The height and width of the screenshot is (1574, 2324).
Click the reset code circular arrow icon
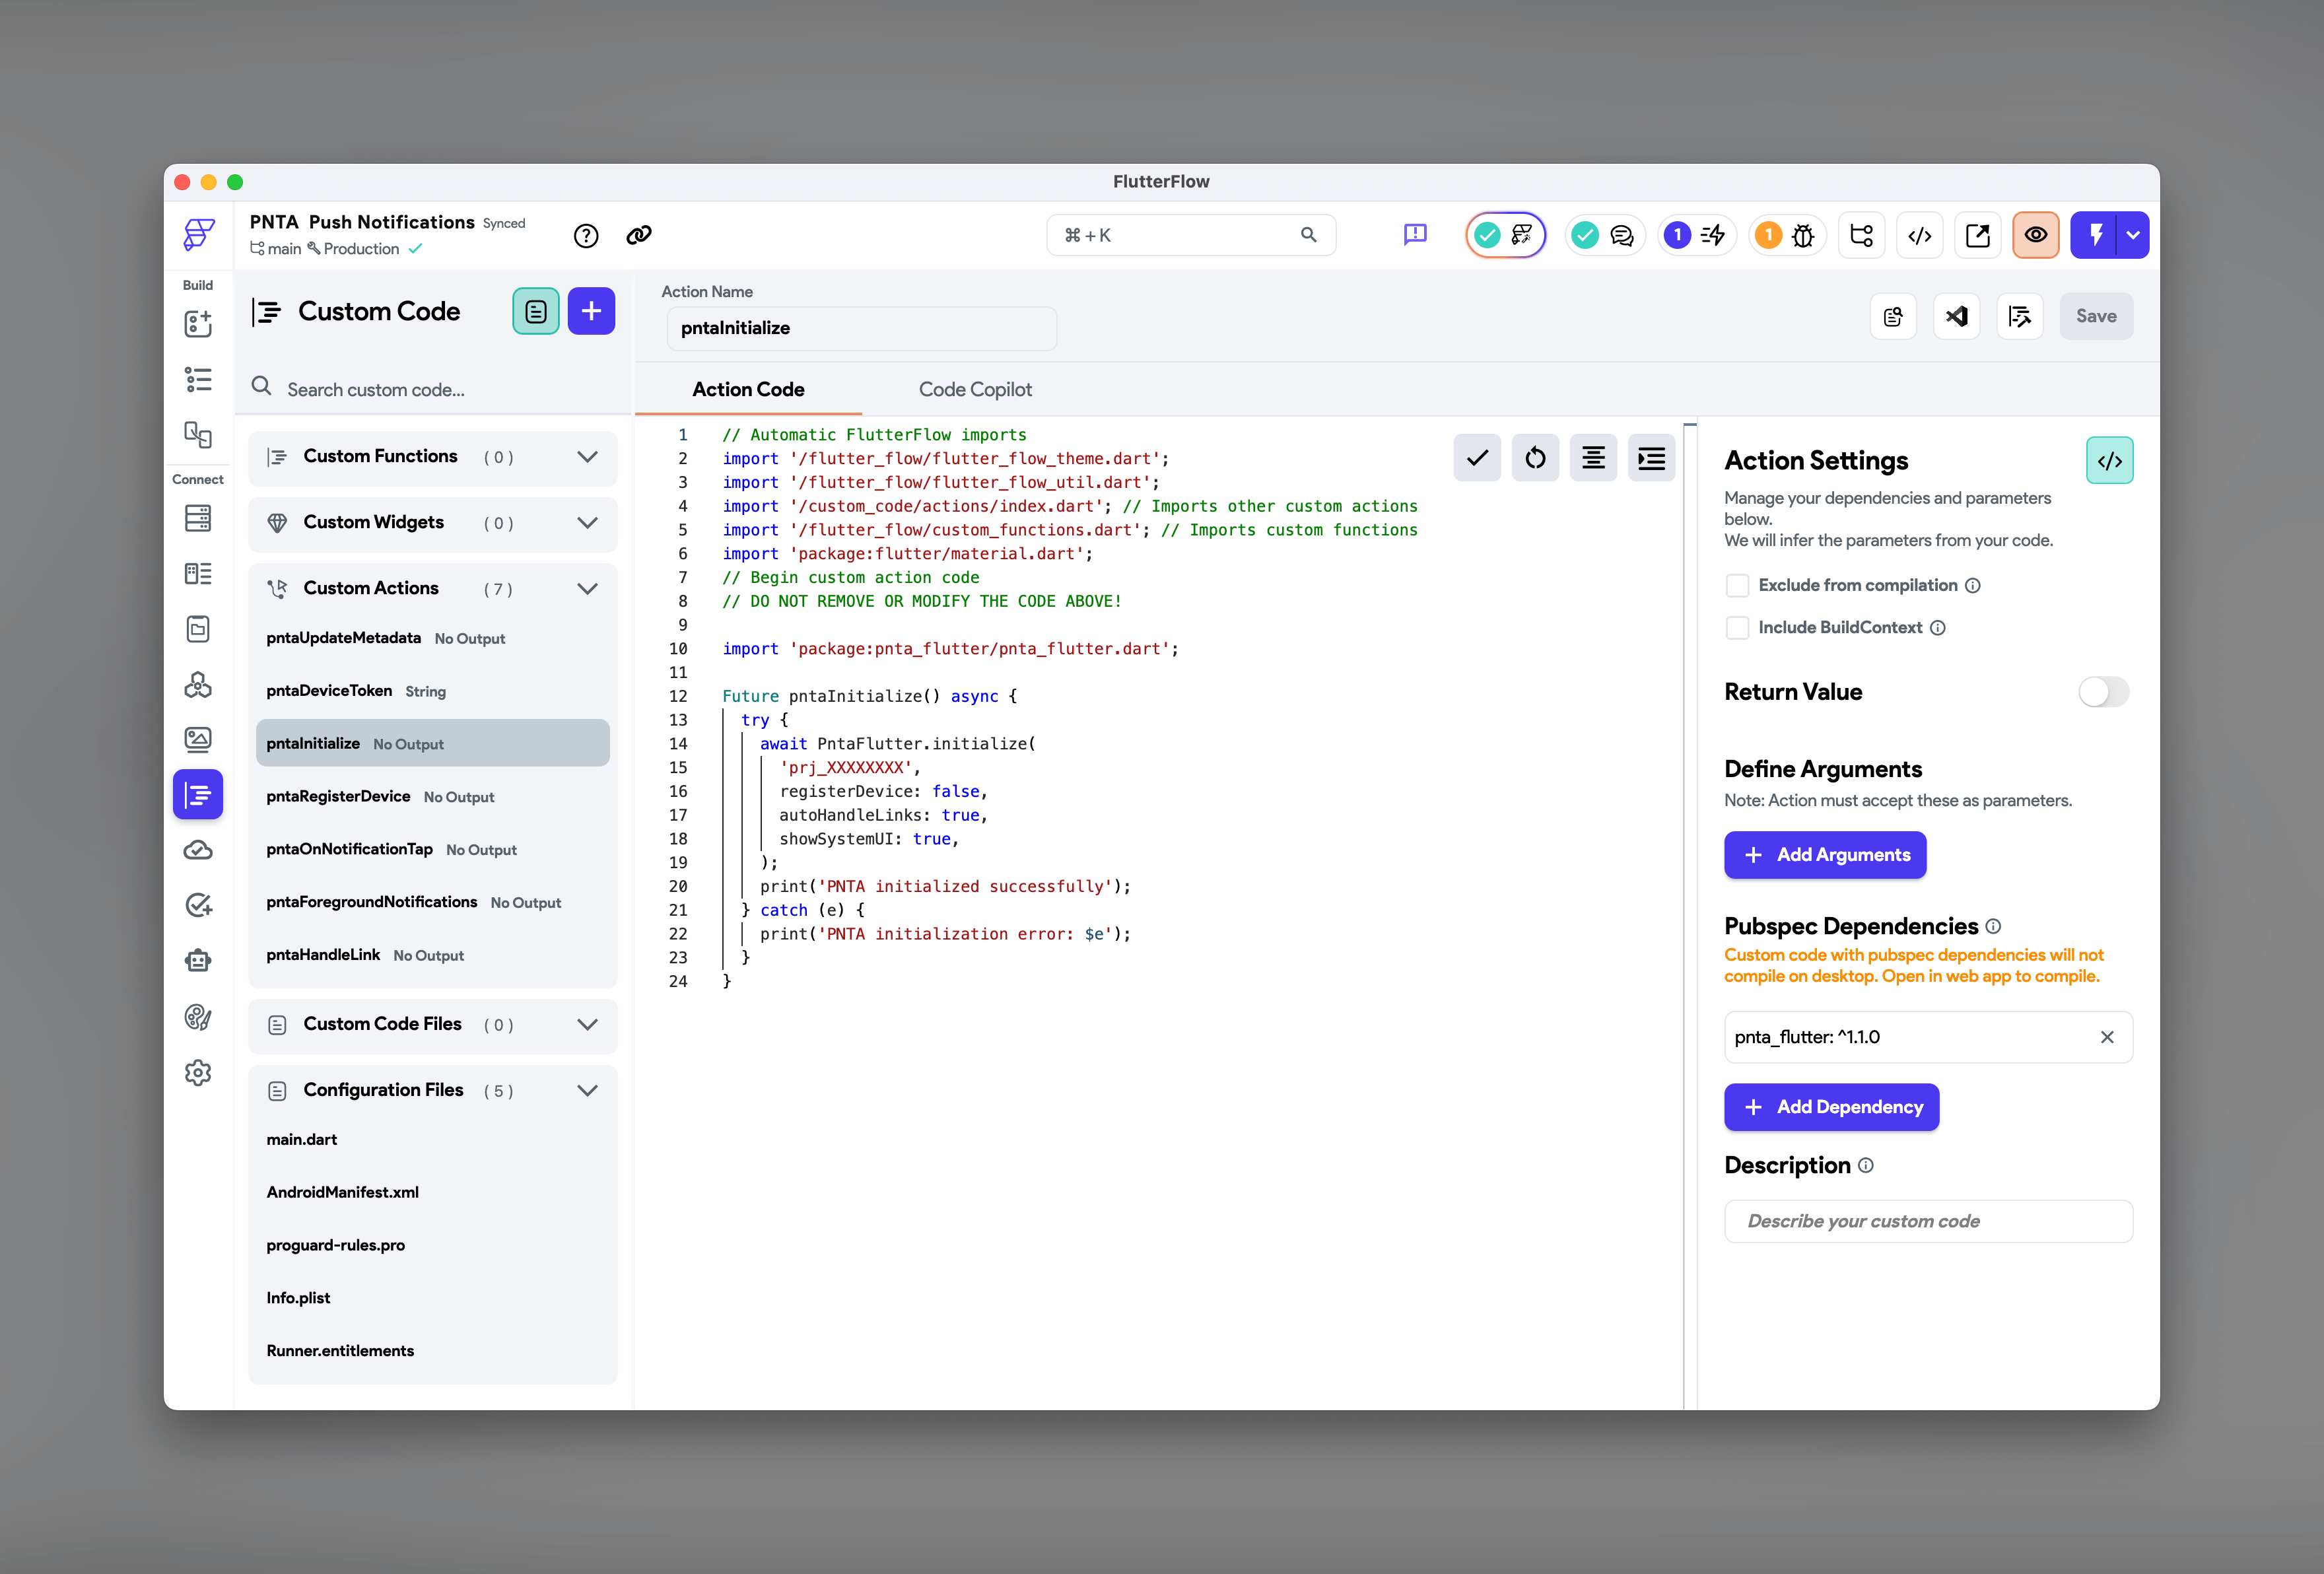tap(1535, 459)
